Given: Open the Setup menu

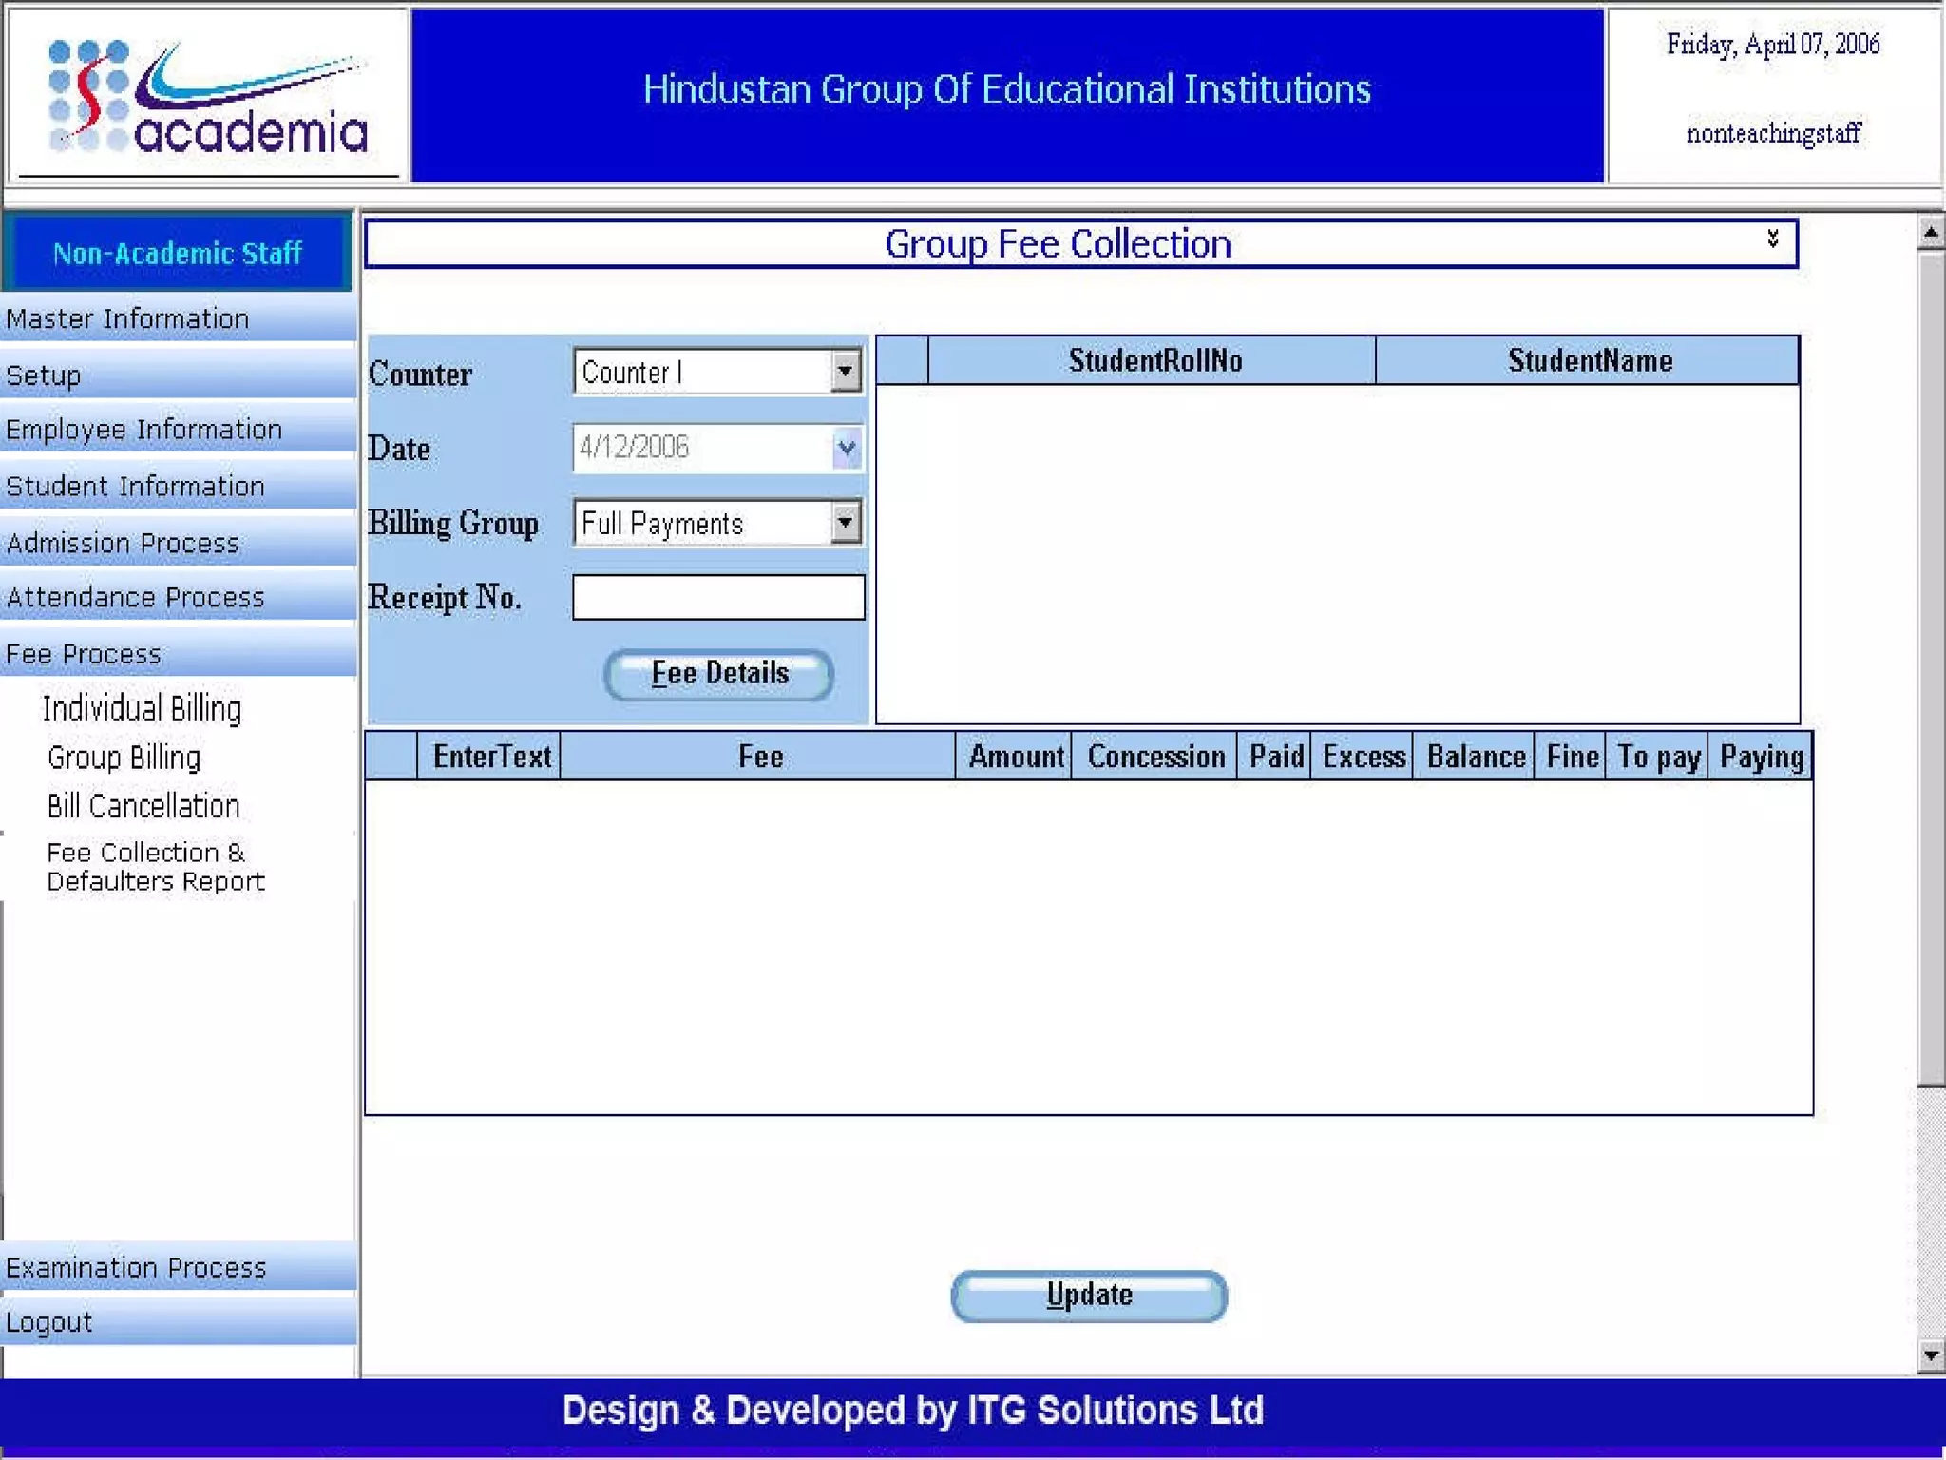Looking at the screenshot, I should [x=44, y=375].
